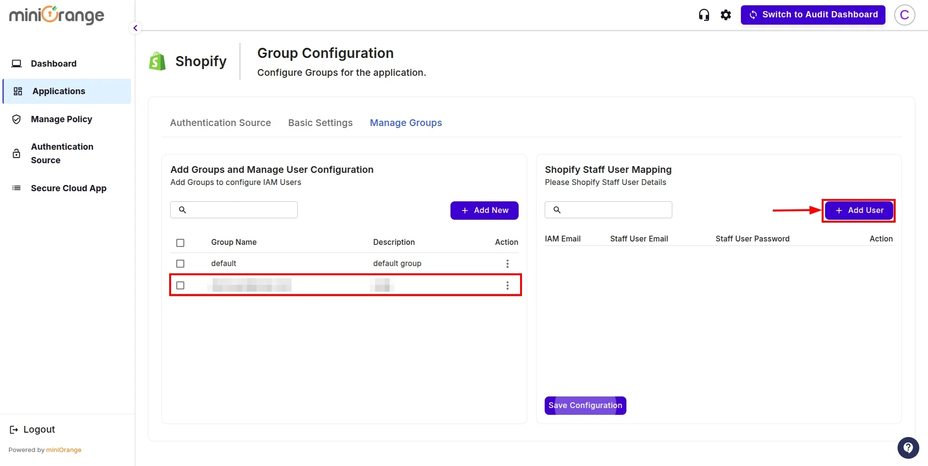Open the settings gear icon in the header
The image size is (928, 466).
(726, 14)
